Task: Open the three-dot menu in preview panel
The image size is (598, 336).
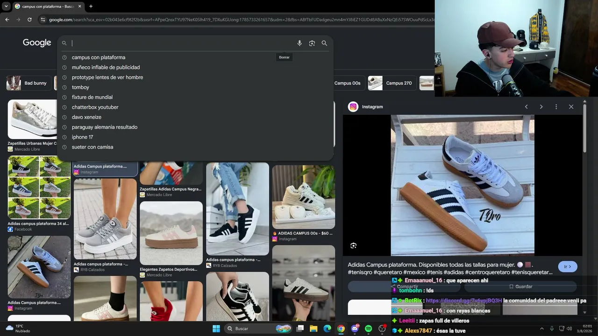Action: 556,107
